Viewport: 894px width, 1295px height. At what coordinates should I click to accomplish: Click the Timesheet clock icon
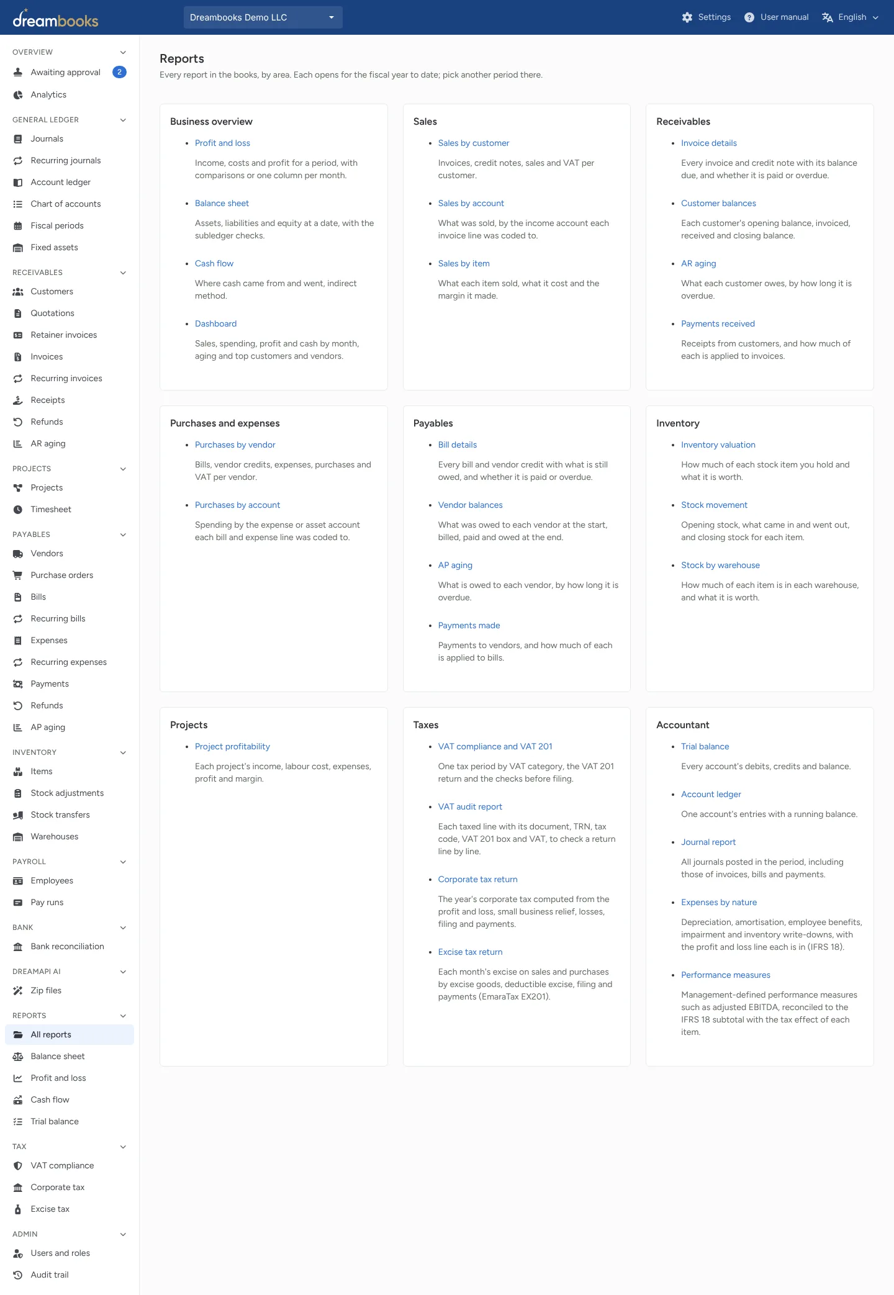click(18, 509)
